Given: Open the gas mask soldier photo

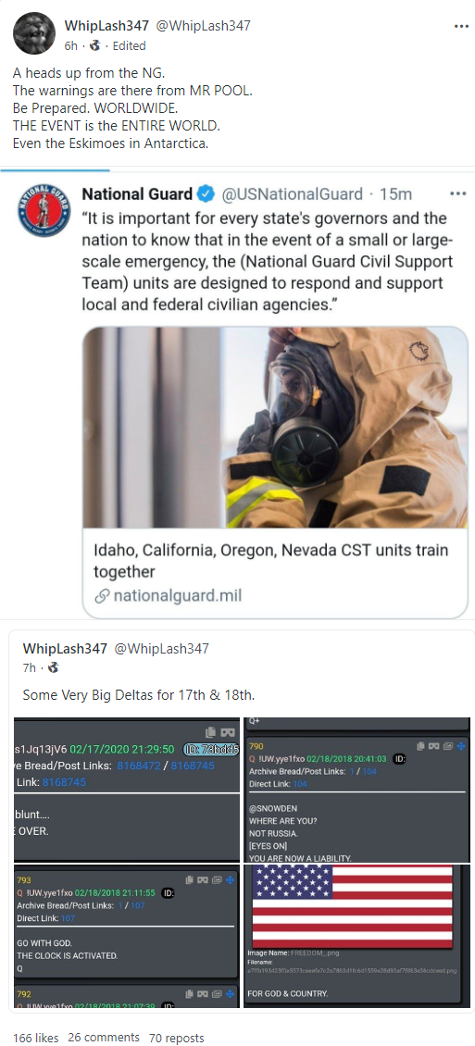Looking at the screenshot, I should (x=275, y=428).
